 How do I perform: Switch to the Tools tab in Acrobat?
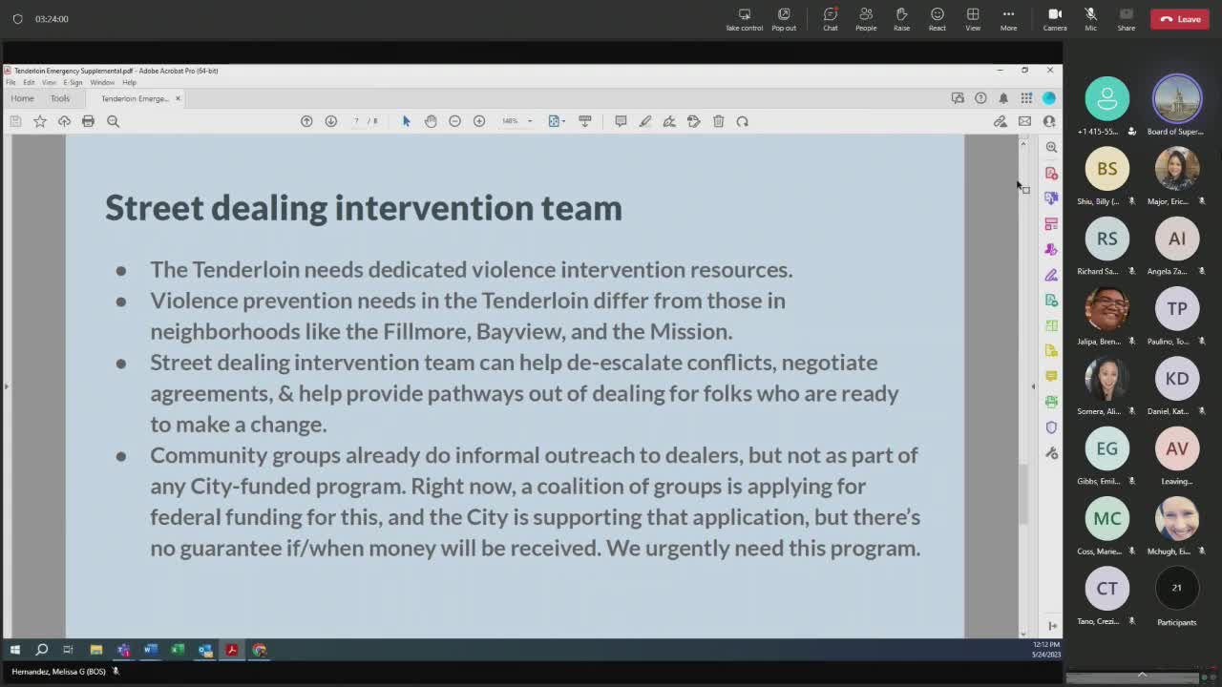tap(60, 98)
